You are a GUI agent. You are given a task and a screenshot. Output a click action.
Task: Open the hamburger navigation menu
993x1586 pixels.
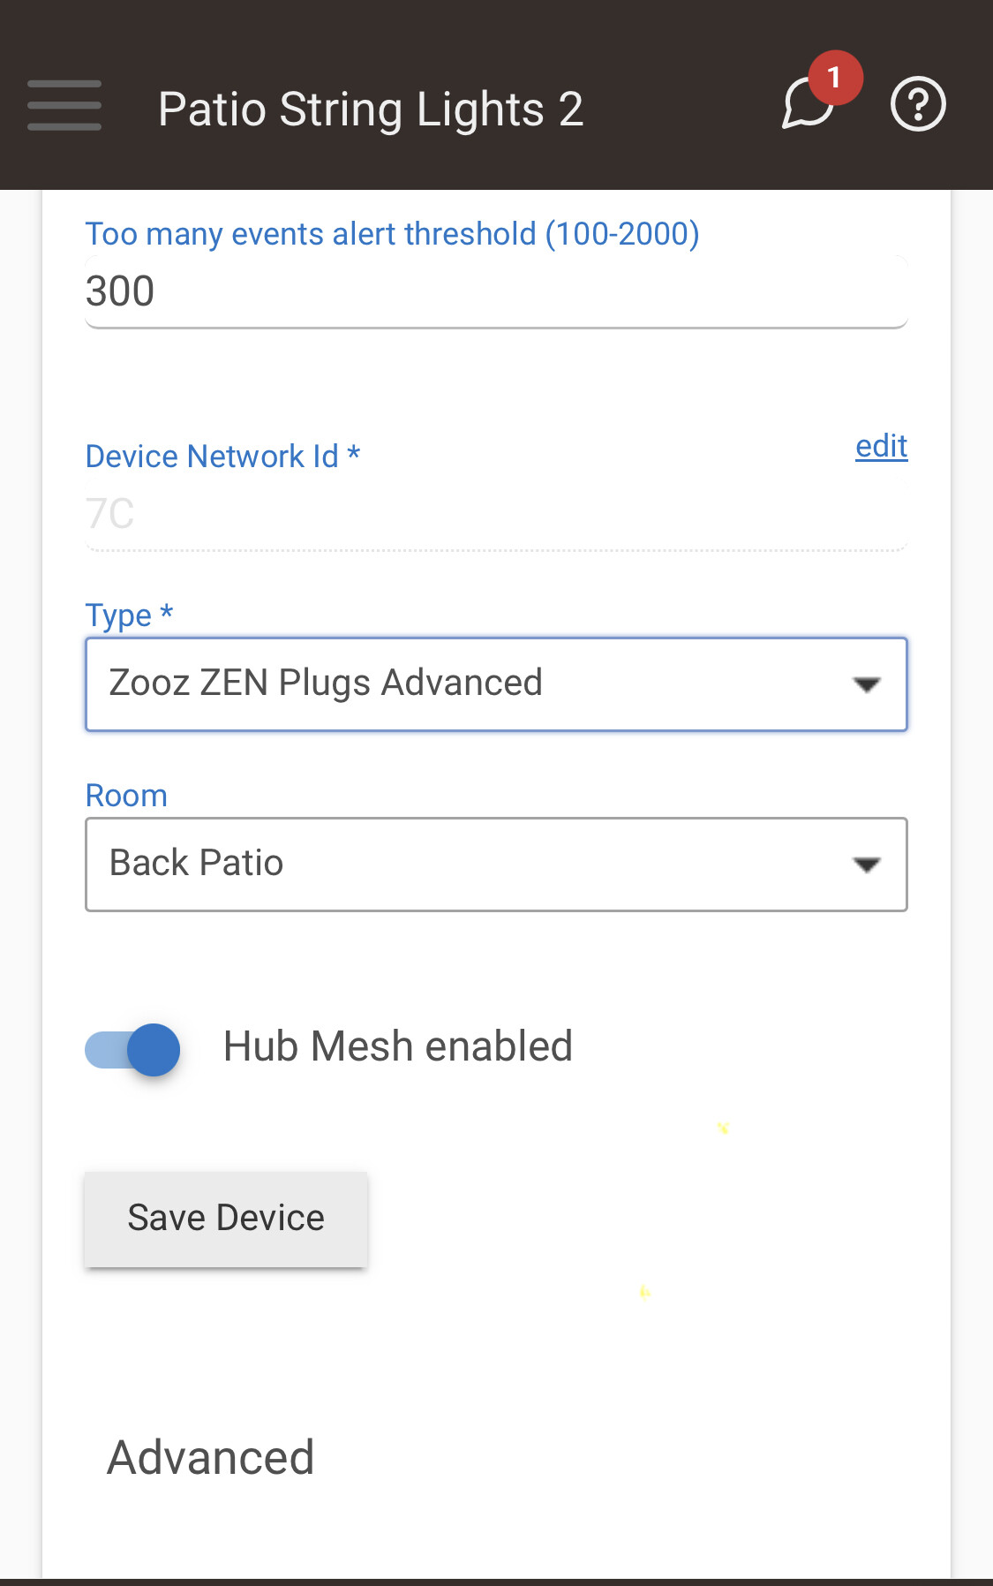click(64, 106)
